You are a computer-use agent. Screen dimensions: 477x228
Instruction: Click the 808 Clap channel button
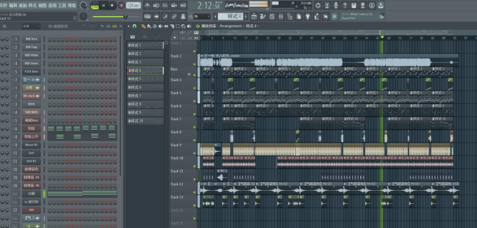32,48
